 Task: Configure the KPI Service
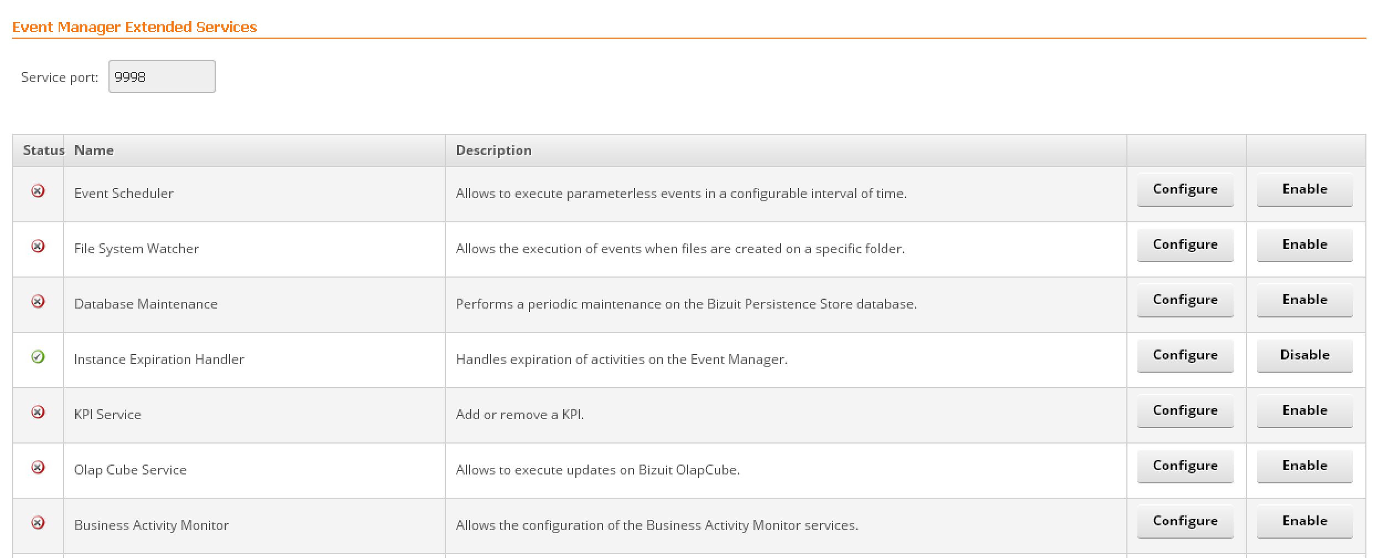point(1185,411)
